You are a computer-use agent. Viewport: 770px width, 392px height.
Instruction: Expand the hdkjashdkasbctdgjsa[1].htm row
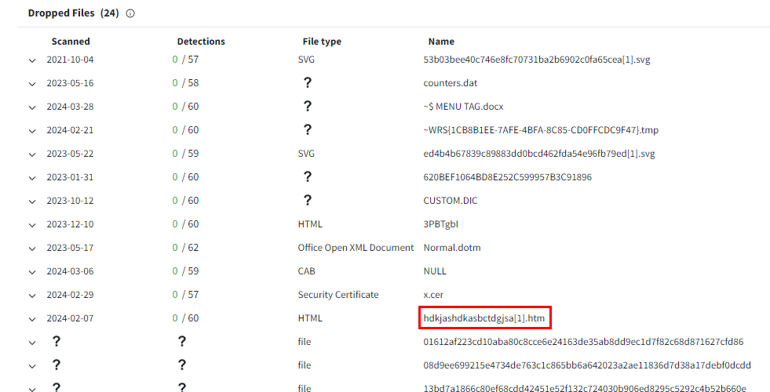(x=32, y=319)
